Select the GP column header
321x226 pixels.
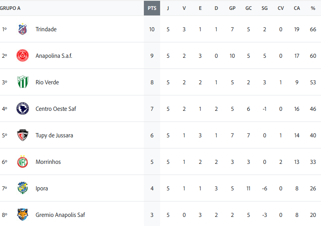[x=232, y=8]
